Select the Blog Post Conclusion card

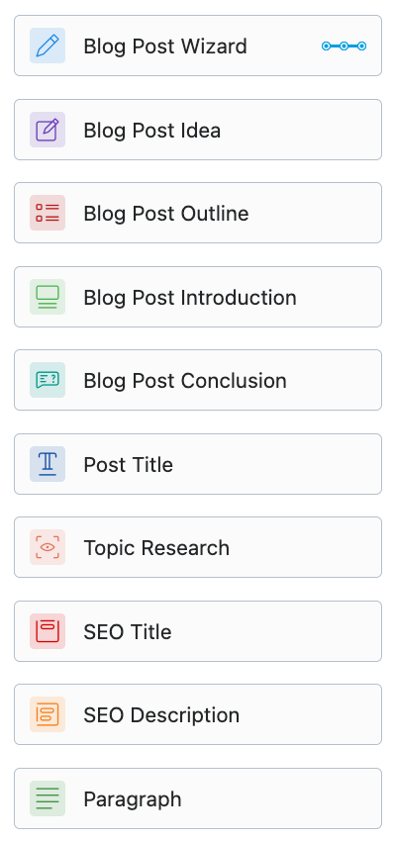(x=198, y=380)
